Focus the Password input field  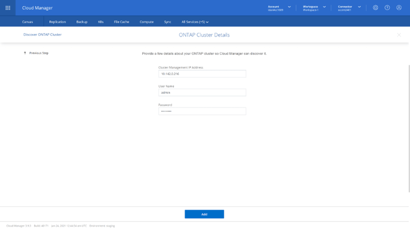tap(202, 111)
